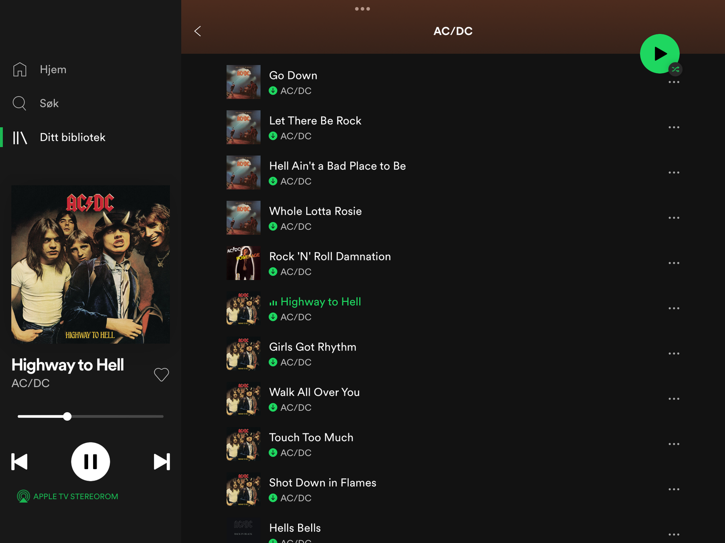Toggle shuffle on the green play button badge
Viewport: 725px width, 543px height.
(x=676, y=69)
